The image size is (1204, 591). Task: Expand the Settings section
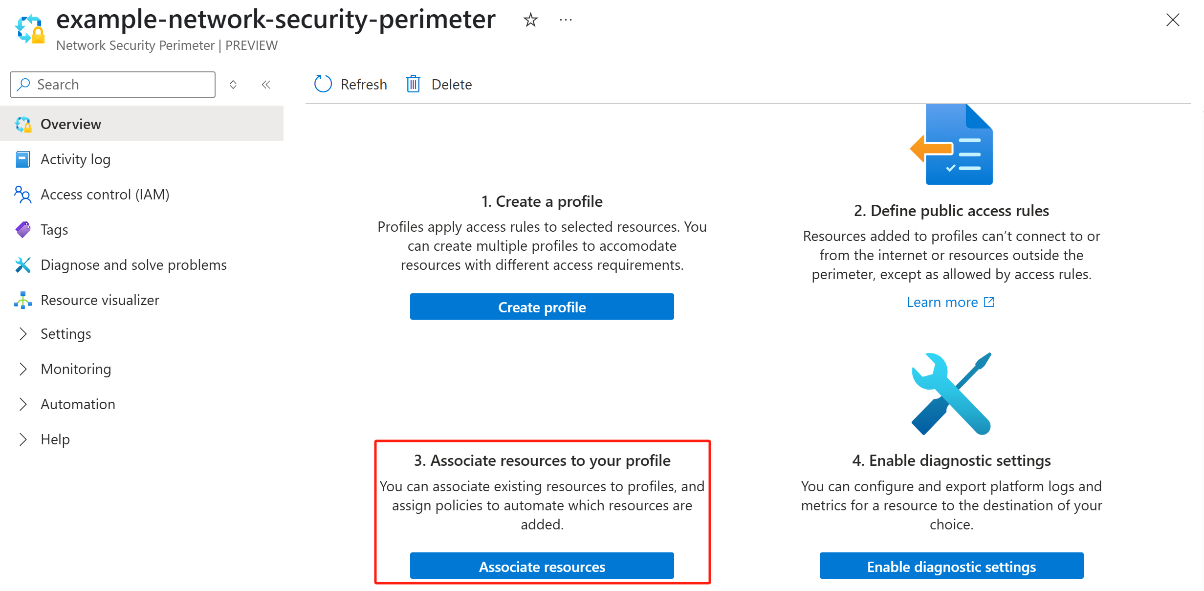pyautogui.click(x=142, y=334)
